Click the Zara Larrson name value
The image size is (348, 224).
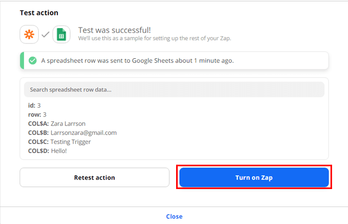(68, 124)
